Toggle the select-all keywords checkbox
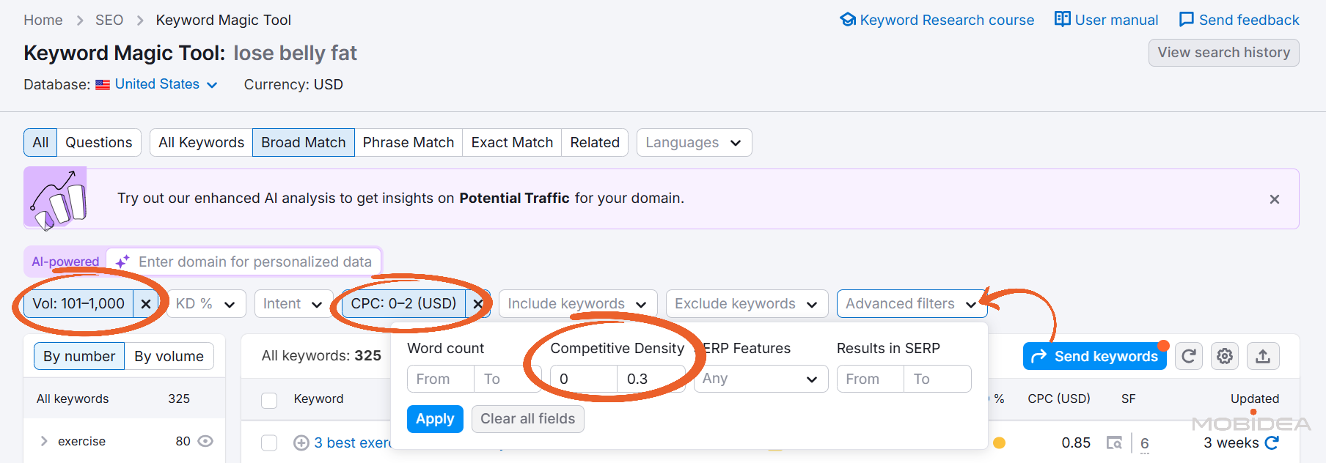The height and width of the screenshot is (463, 1326). tap(269, 400)
